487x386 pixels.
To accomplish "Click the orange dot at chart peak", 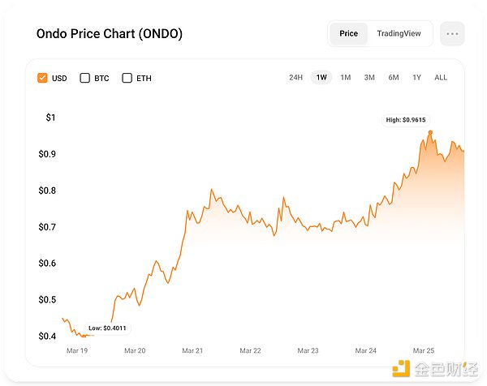I will click(430, 132).
